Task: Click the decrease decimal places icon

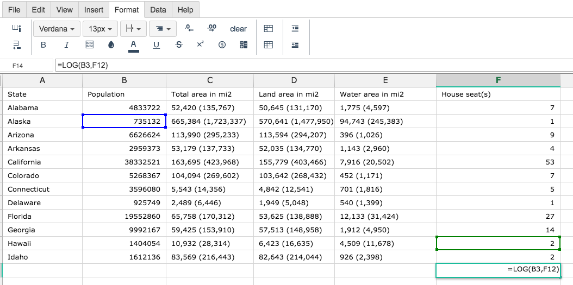Action: pyautogui.click(x=189, y=28)
